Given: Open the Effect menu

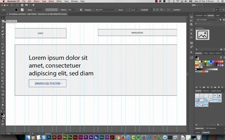Looking at the screenshot, I should point(59,1).
